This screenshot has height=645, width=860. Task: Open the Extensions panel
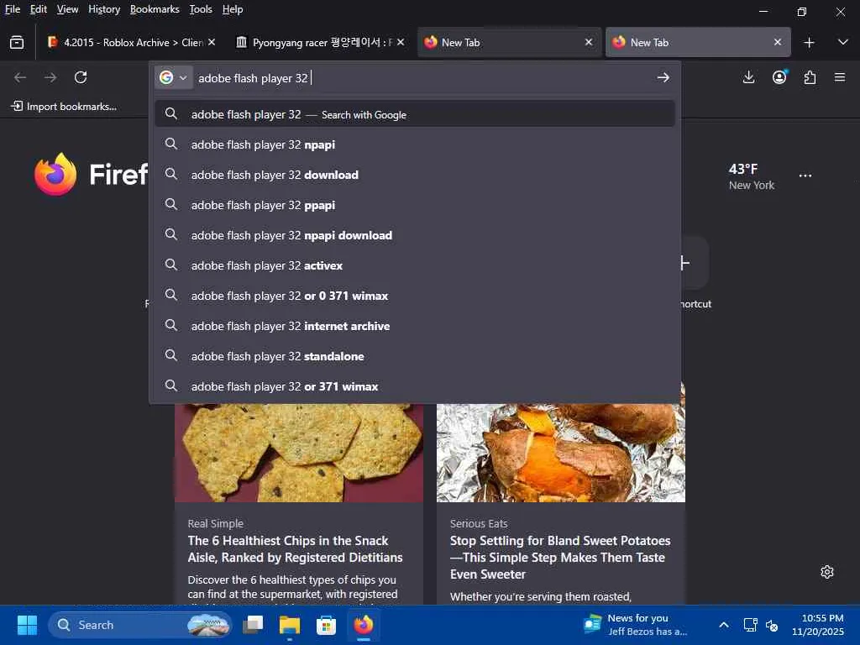pos(810,77)
